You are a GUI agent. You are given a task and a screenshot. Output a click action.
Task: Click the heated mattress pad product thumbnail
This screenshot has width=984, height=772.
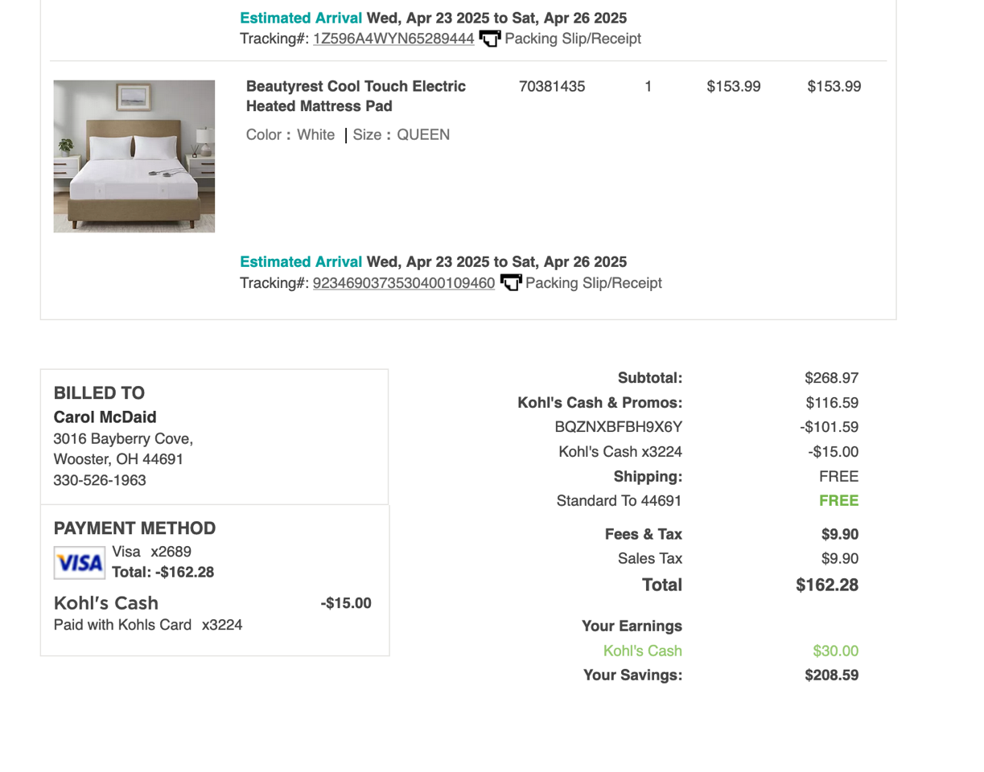coord(134,156)
